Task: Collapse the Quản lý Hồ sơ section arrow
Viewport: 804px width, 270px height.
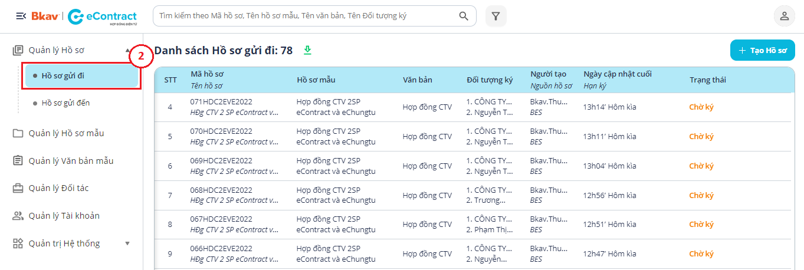Action: 128,51
